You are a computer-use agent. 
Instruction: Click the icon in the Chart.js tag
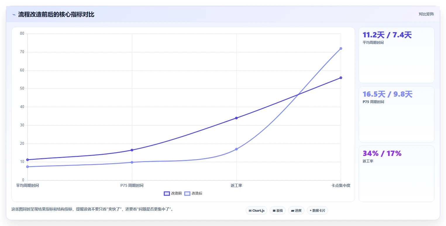(250, 211)
